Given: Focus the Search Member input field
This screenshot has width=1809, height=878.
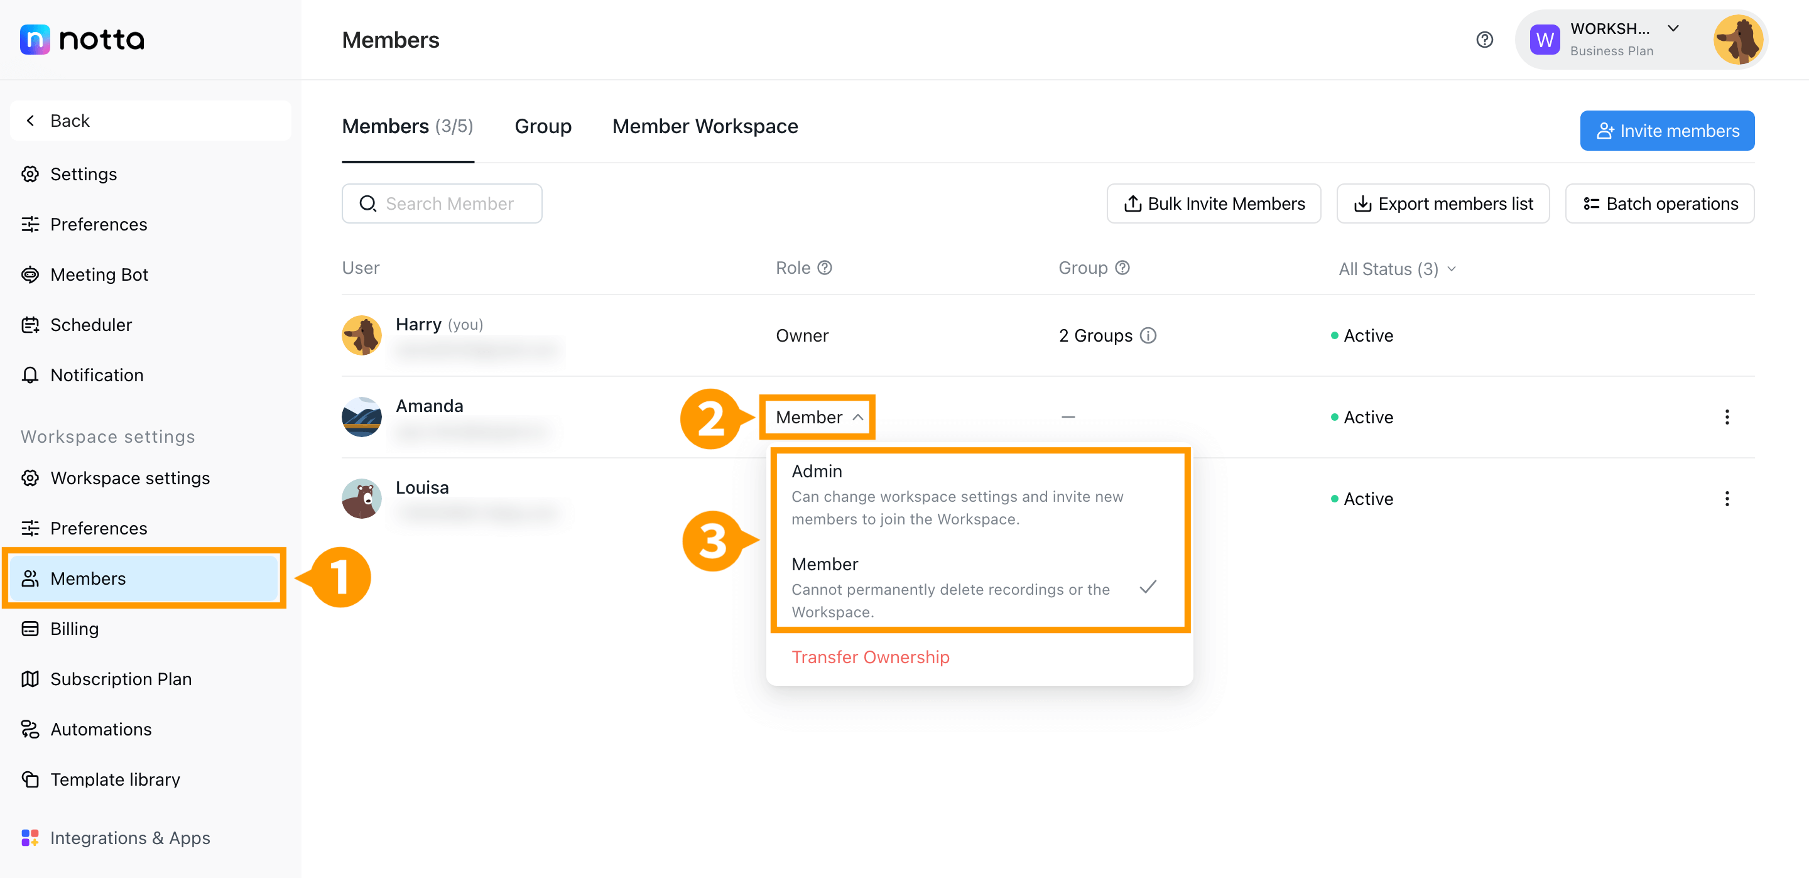Looking at the screenshot, I should click(442, 203).
